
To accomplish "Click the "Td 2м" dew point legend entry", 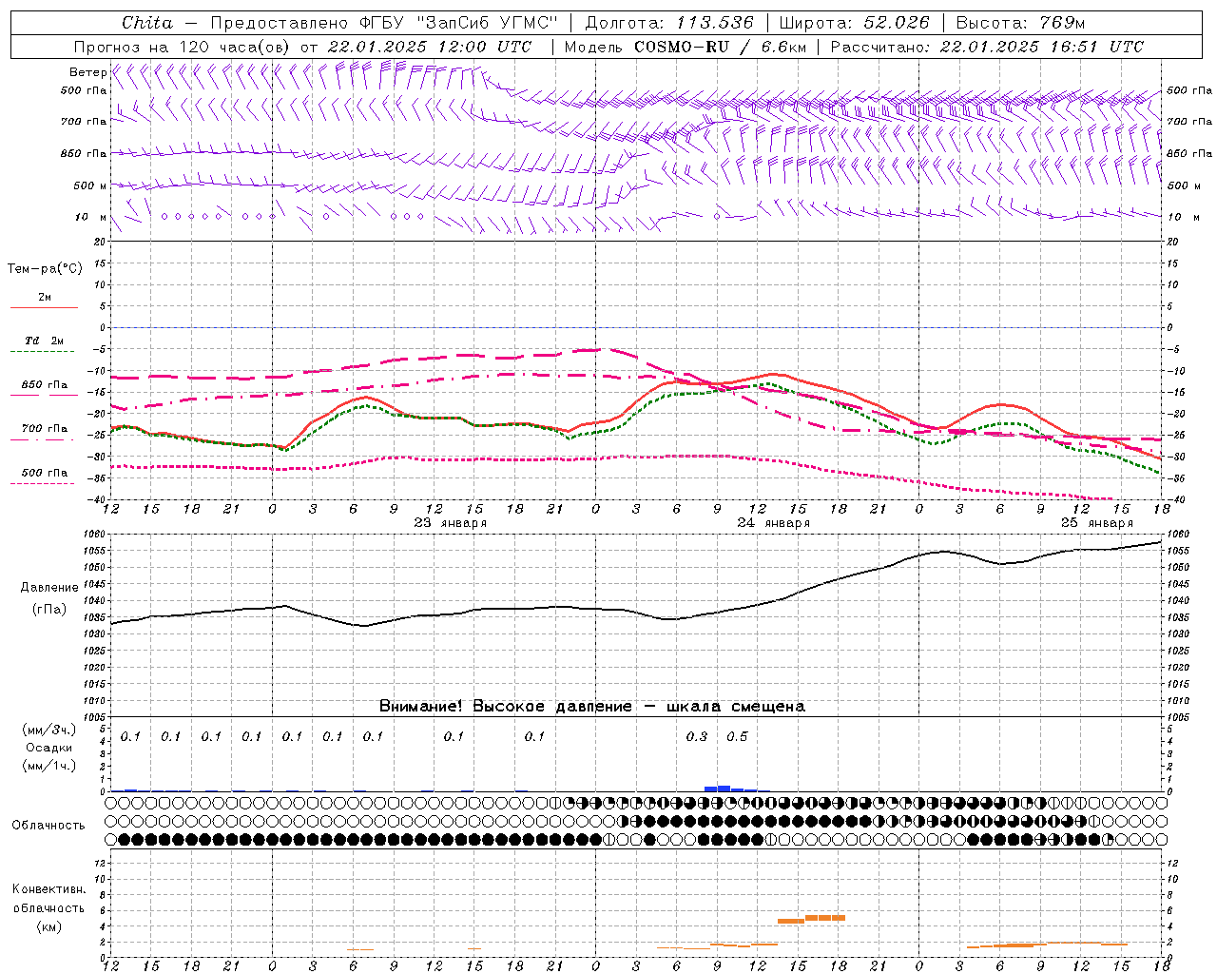I will [x=44, y=341].
